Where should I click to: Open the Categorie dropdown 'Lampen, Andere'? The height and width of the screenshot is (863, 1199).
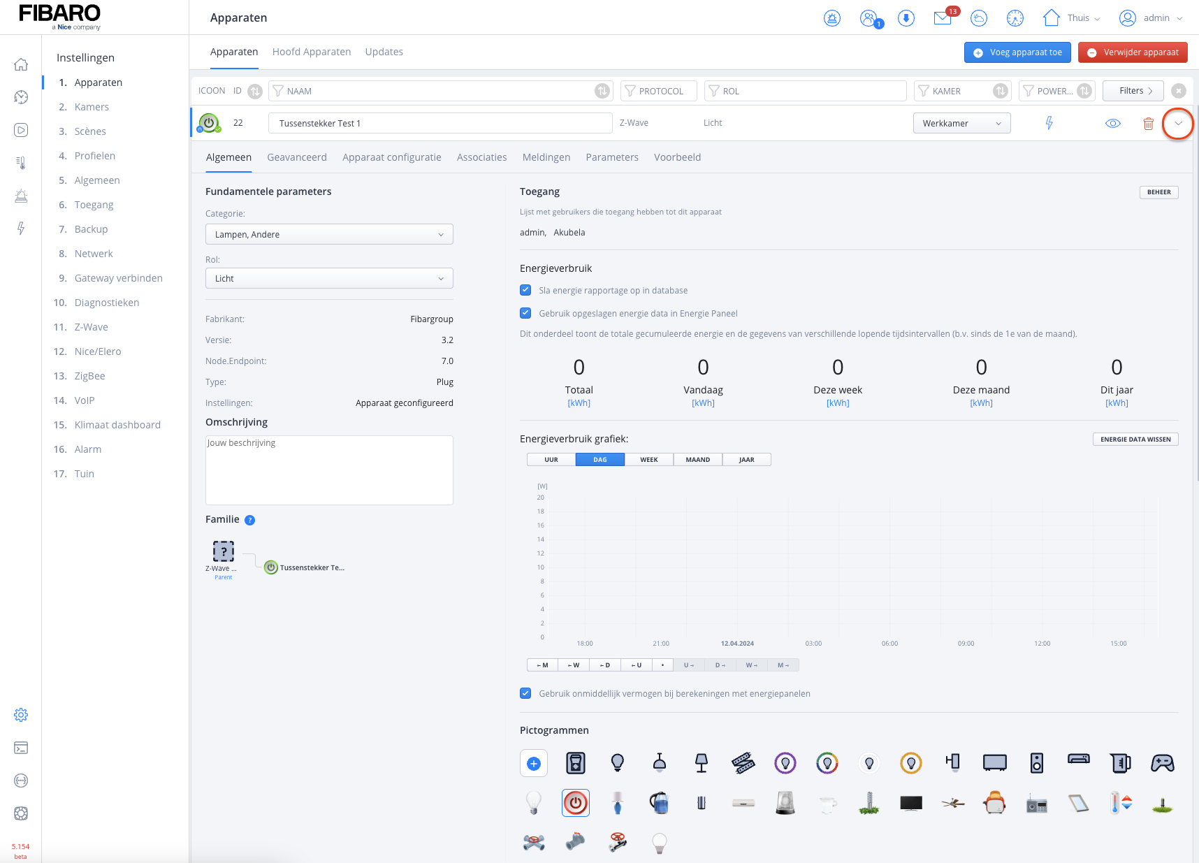(329, 235)
